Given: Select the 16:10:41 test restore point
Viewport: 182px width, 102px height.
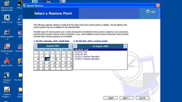Looking at the screenshot, I should [100, 52].
